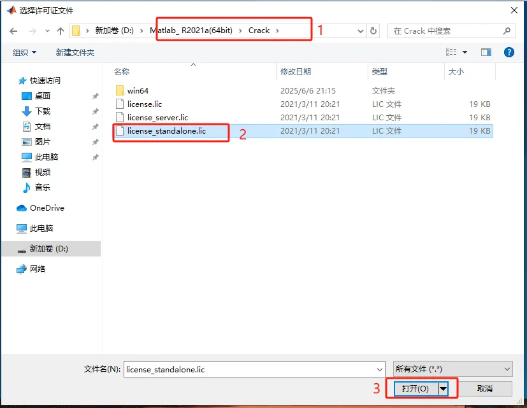This screenshot has height=408, width=527.
Task: Open 音乐 in sidebar
Action: point(43,187)
